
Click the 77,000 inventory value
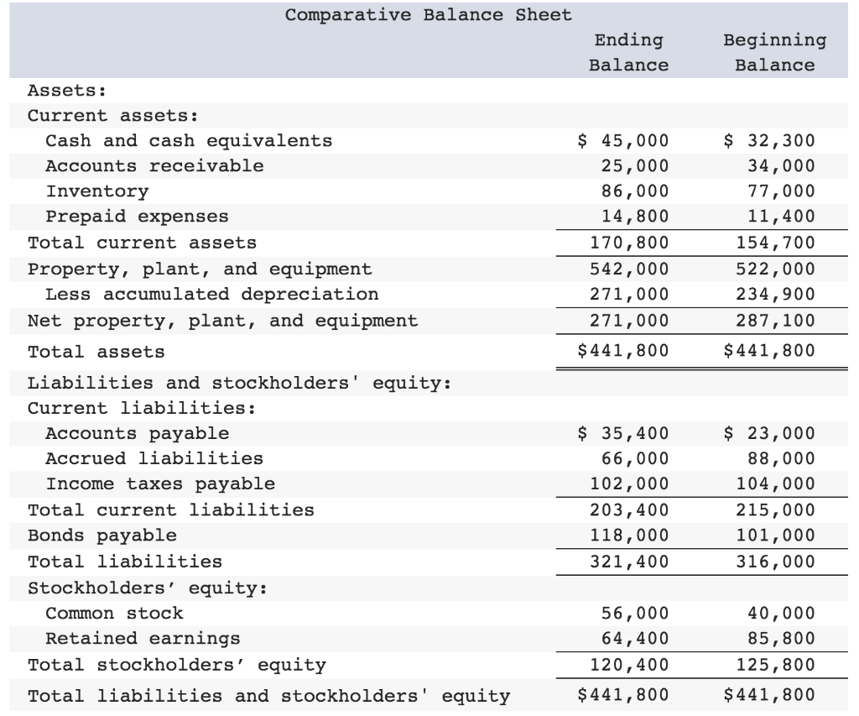point(781,191)
